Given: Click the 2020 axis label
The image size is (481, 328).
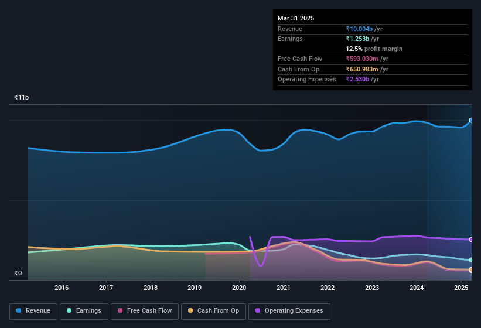Looking at the screenshot, I should point(239,288).
